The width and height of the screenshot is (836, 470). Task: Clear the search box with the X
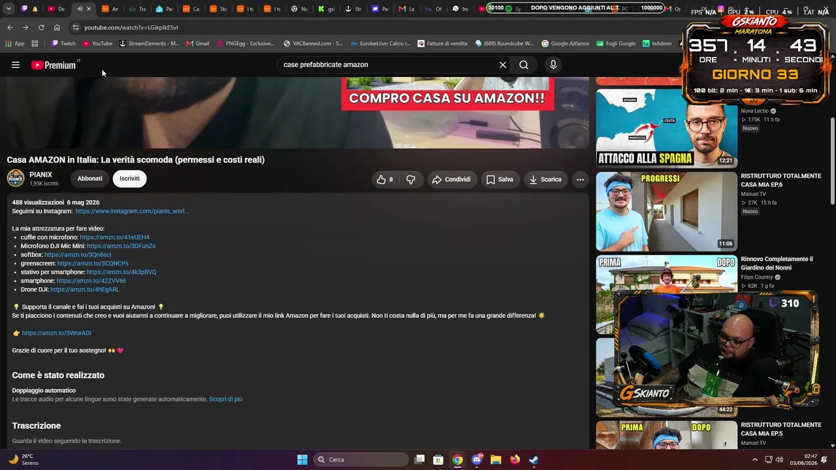click(x=503, y=65)
